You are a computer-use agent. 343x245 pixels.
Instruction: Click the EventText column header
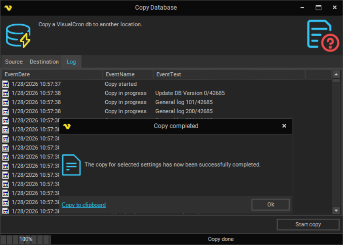(229, 74)
